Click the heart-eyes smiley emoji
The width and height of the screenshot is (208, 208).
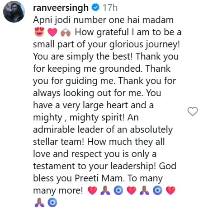[x=39, y=32]
